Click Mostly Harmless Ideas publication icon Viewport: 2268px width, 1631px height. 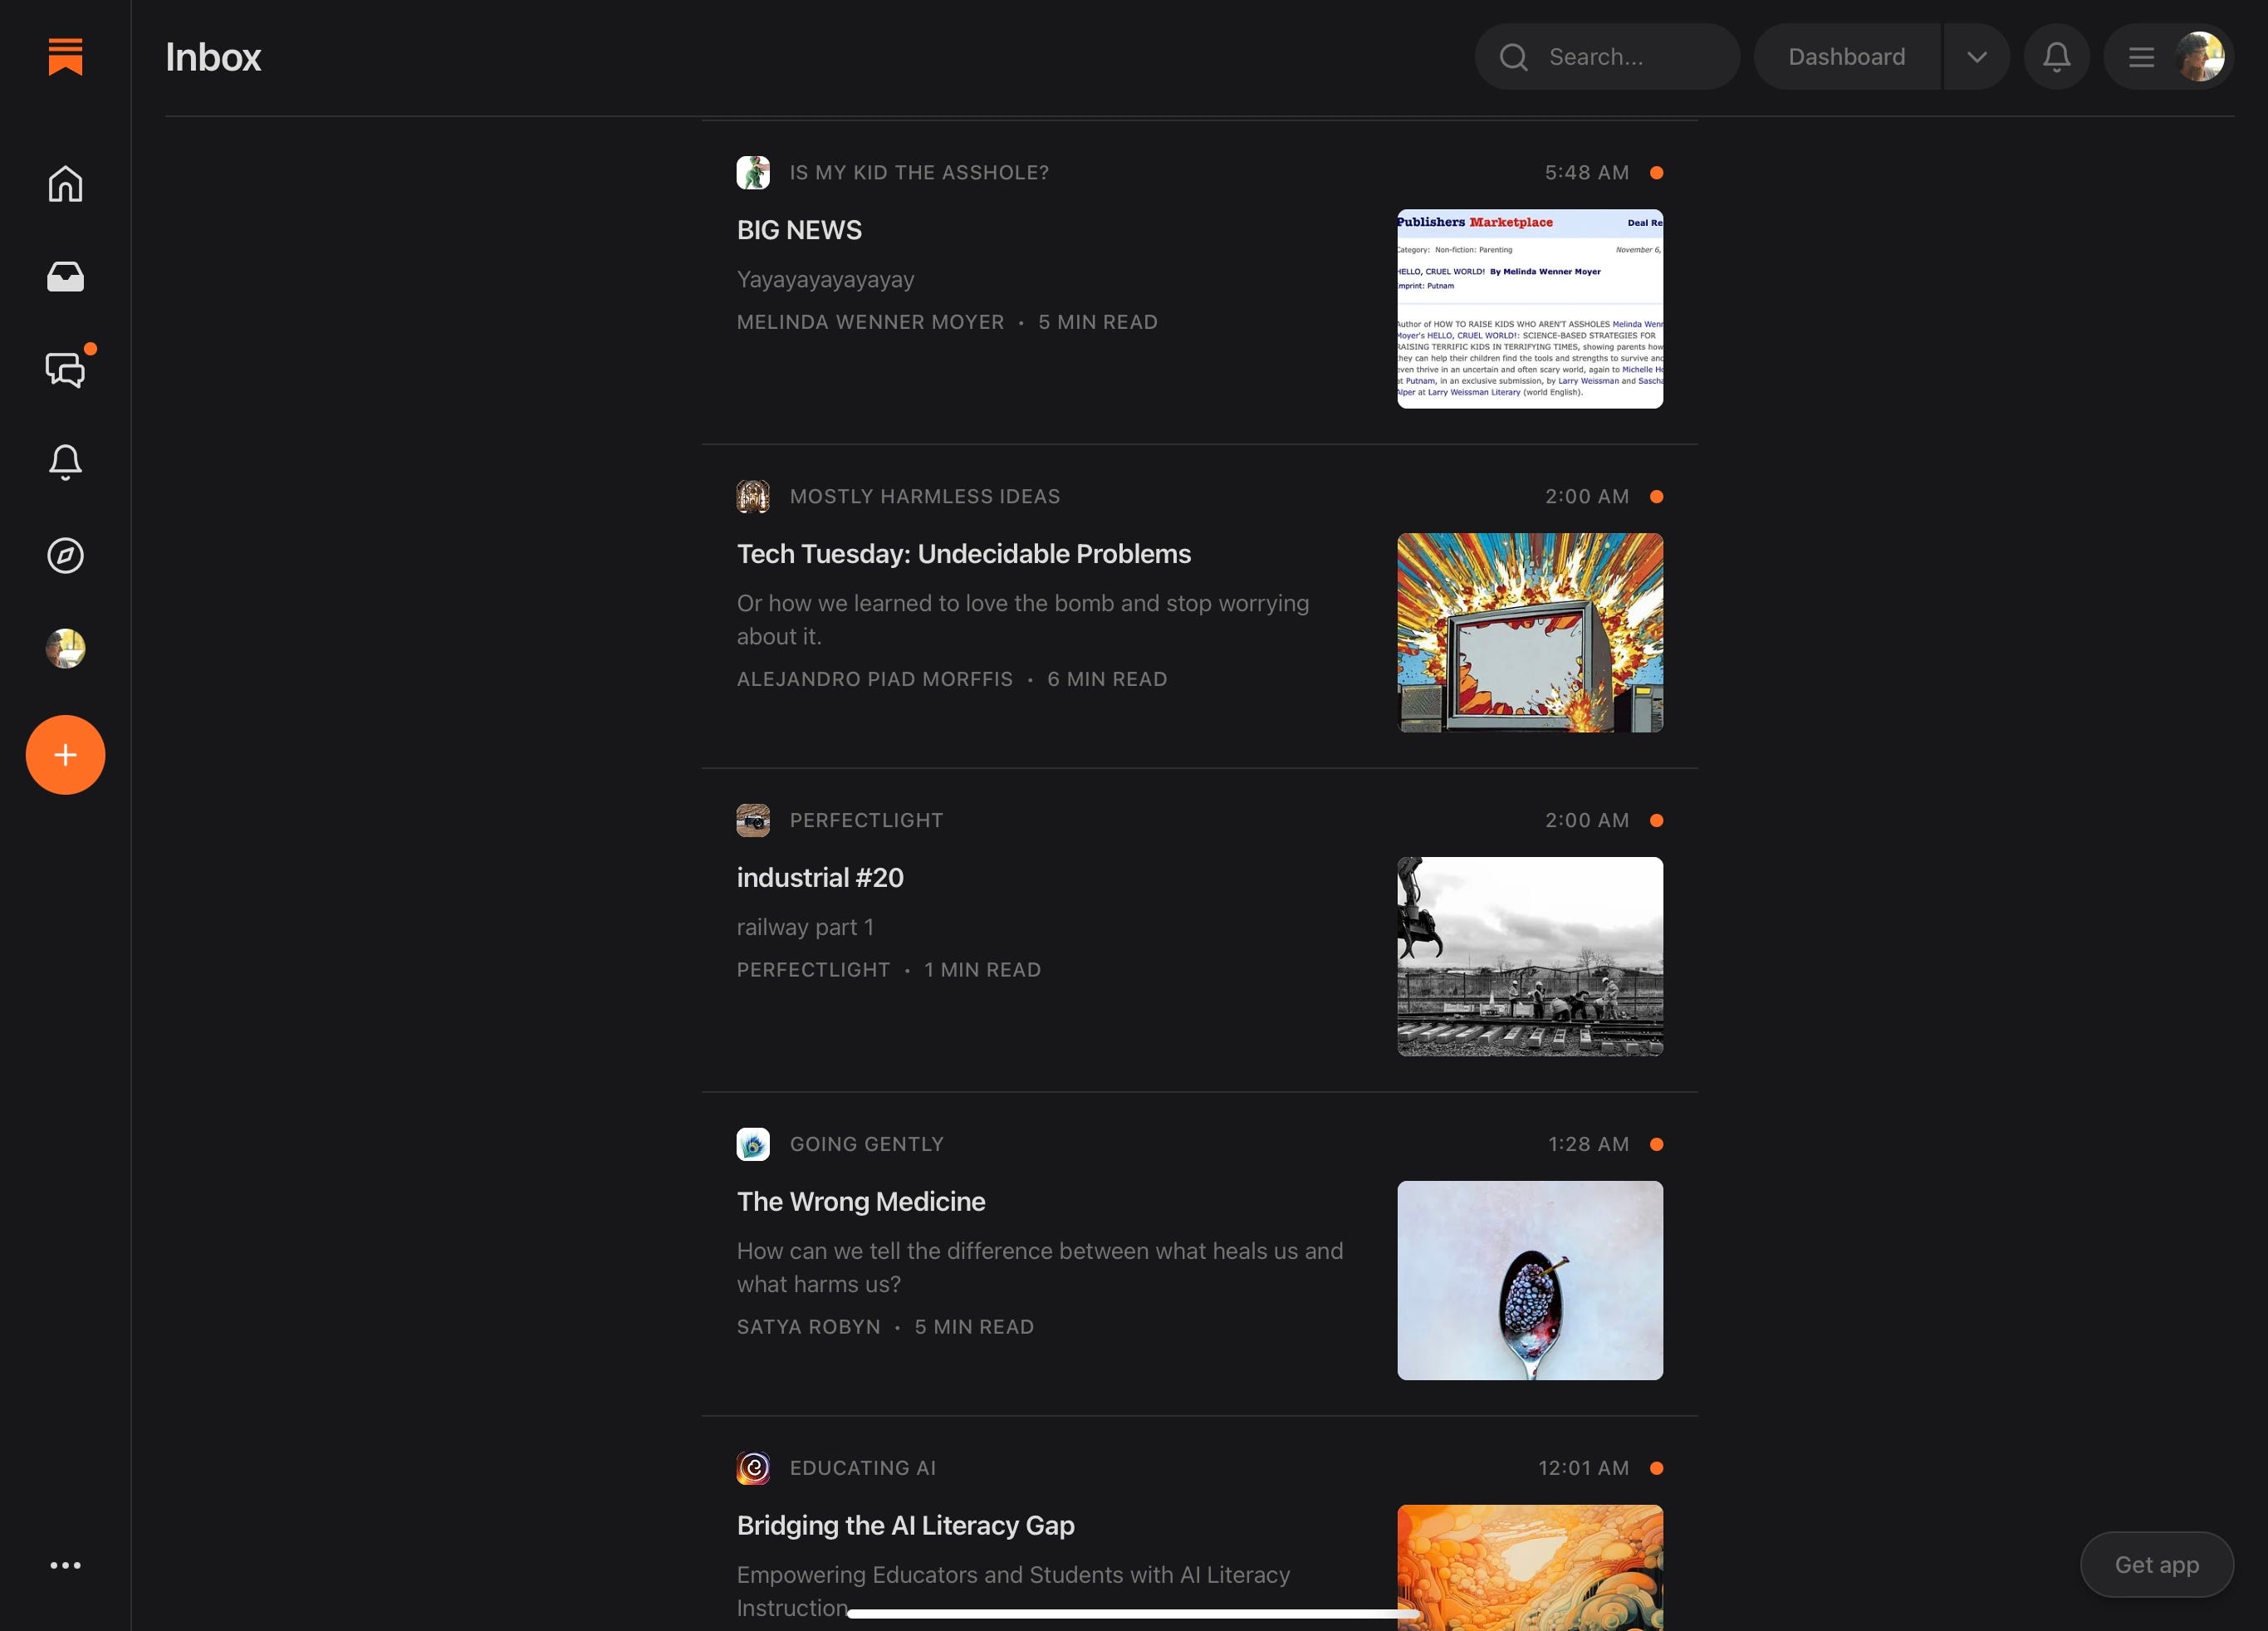click(753, 496)
